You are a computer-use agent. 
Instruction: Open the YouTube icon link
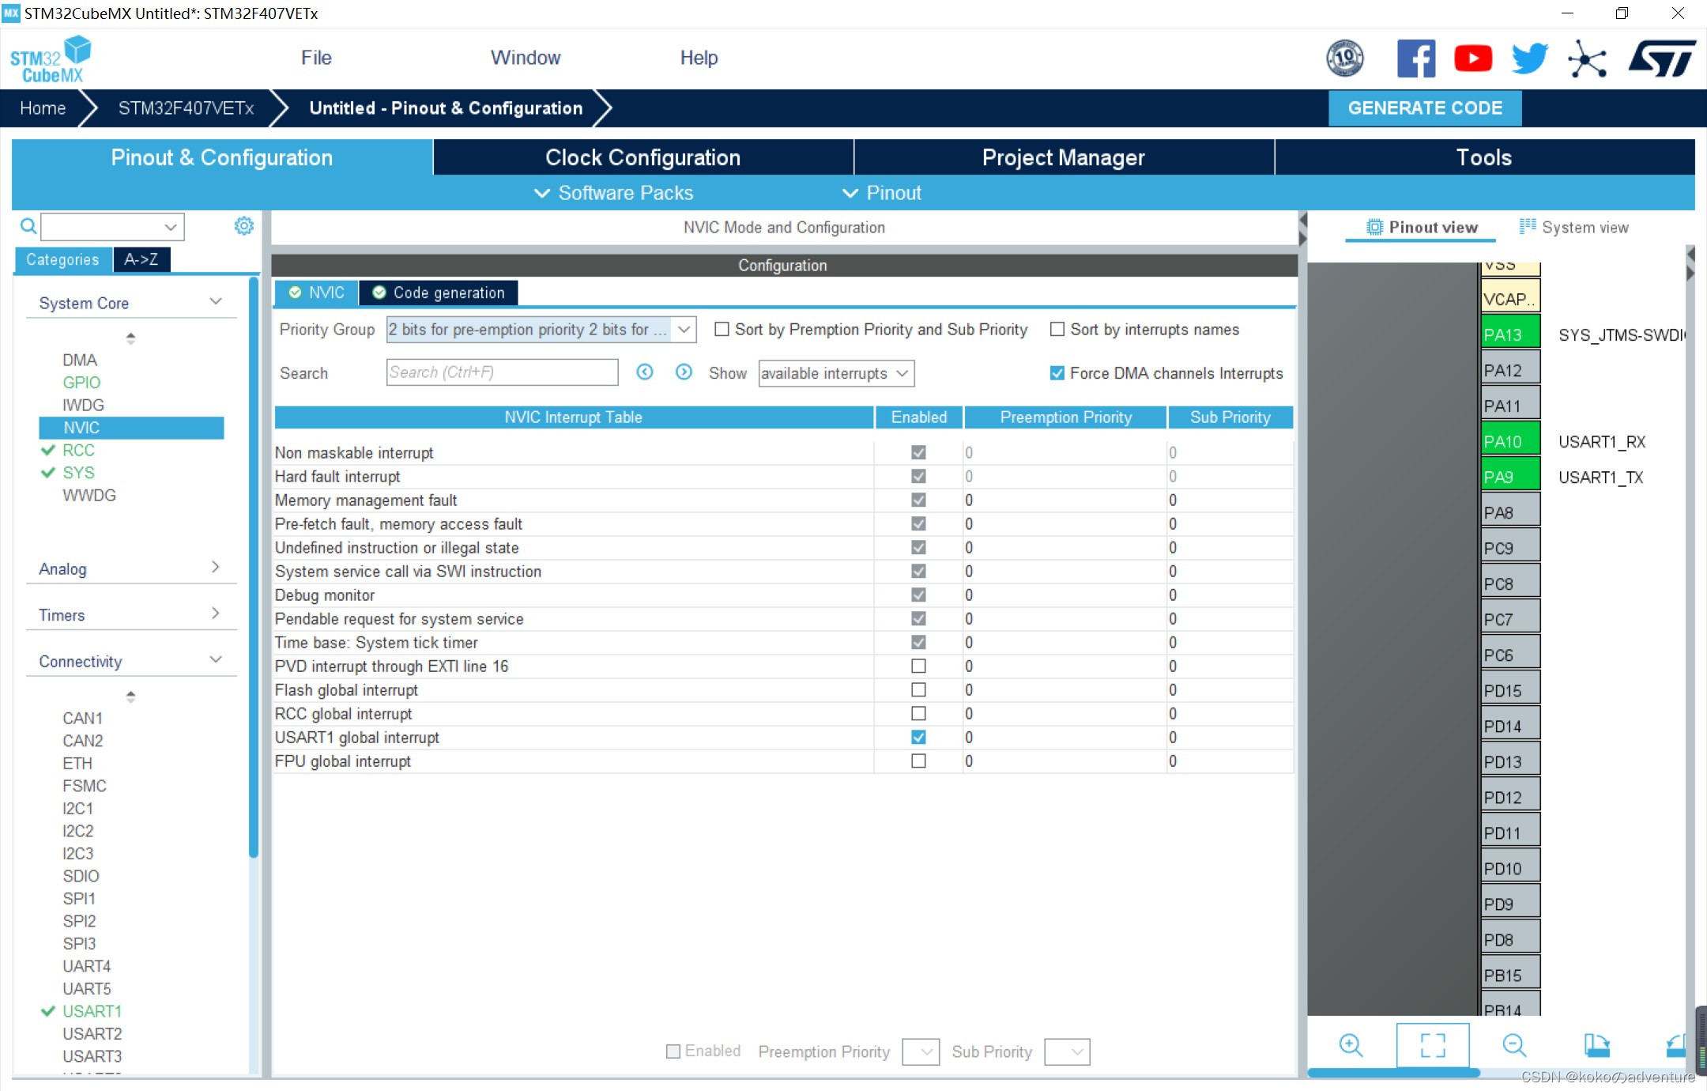(1472, 59)
